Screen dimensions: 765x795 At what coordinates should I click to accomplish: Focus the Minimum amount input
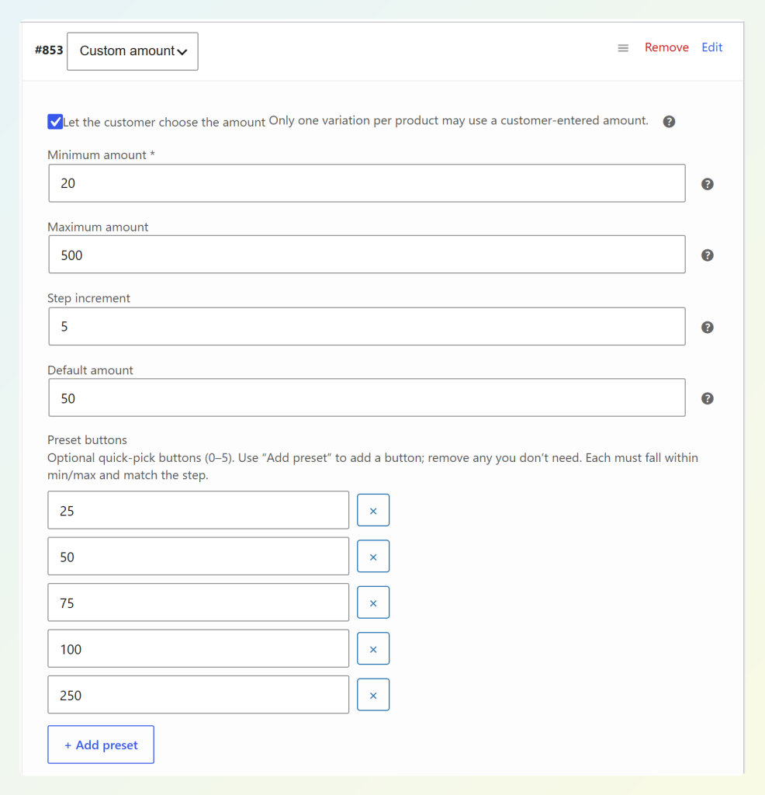click(367, 183)
